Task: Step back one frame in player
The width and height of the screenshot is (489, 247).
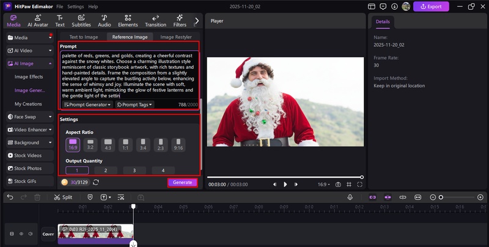Action: coord(274,184)
